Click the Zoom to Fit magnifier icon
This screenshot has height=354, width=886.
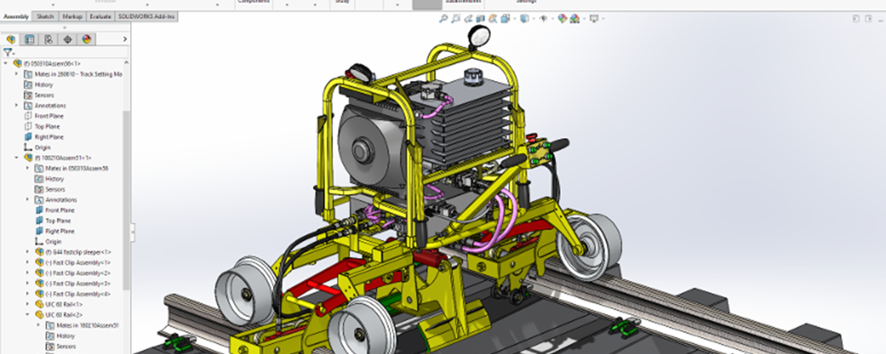click(x=443, y=19)
